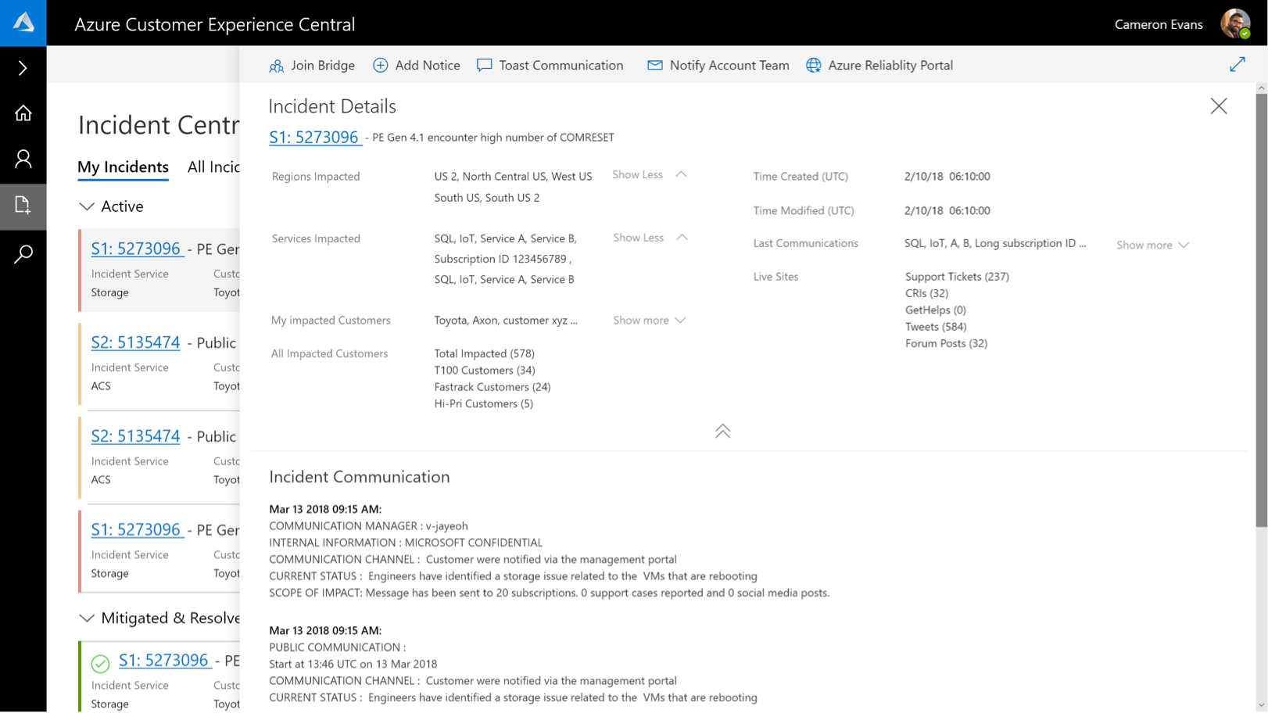Open S1: 5273096 link in Incident Details
This screenshot has height=713, width=1268.
(x=314, y=138)
